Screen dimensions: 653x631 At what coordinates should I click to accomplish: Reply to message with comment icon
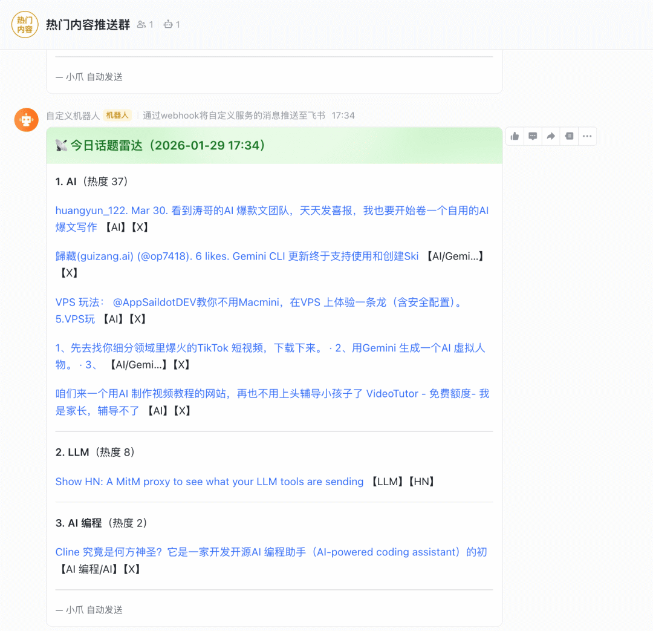[533, 136]
